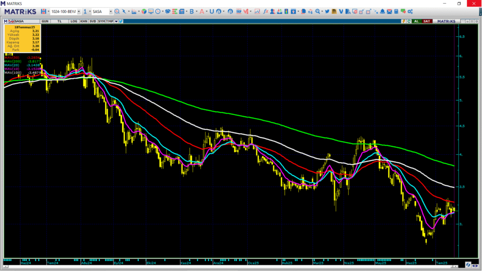Toggle the KHN chart option

[83, 21]
